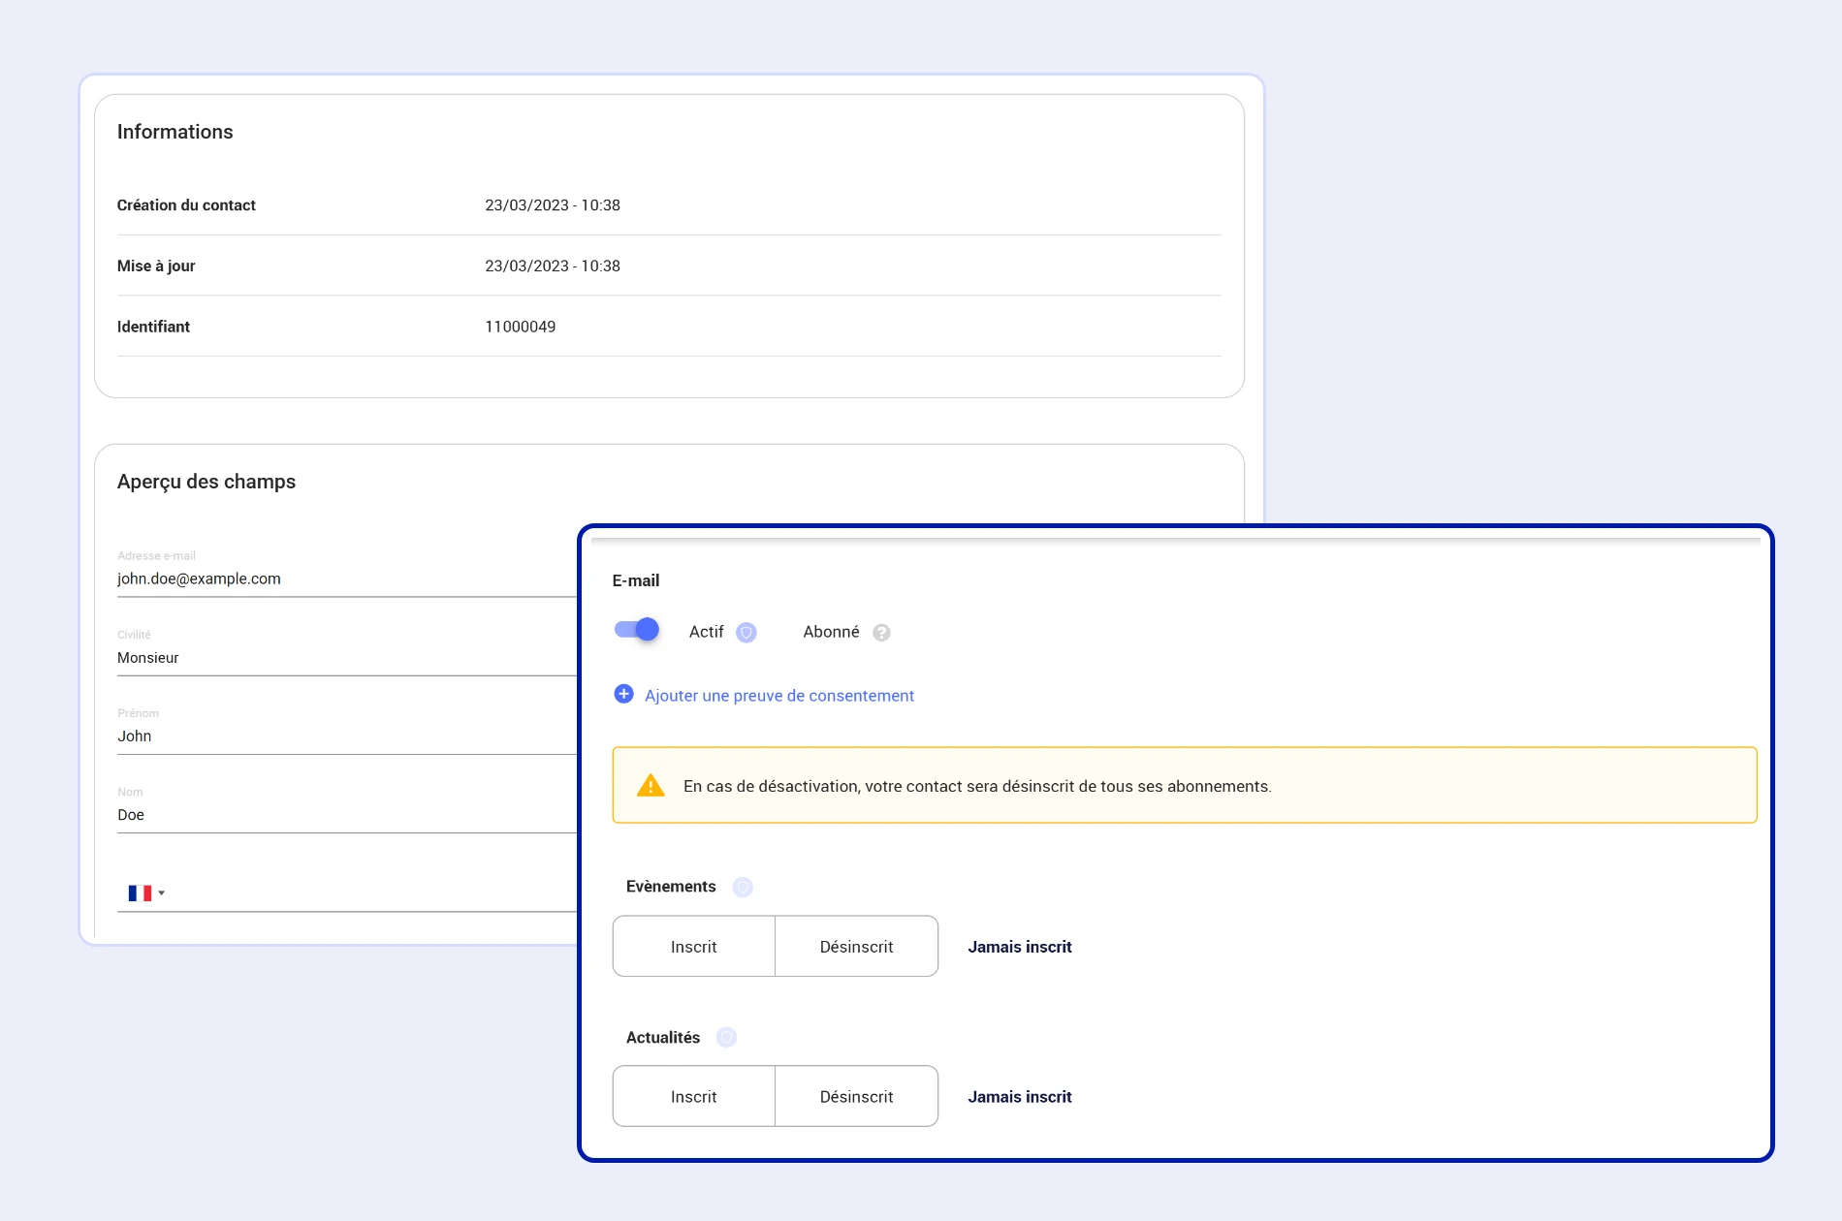Select Désinscrit for Actualités
This screenshot has height=1221, width=1842.
(857, 1096)
